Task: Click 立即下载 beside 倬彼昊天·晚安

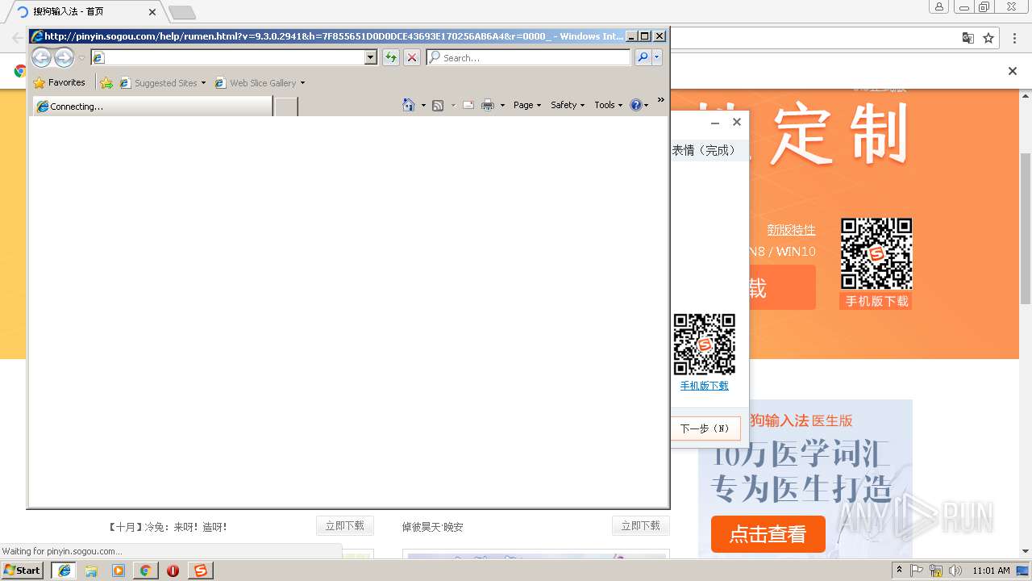Action: [x=640, y=526]
